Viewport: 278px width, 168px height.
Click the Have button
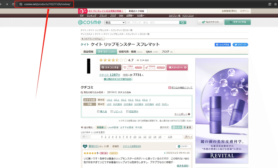point(155,68)
